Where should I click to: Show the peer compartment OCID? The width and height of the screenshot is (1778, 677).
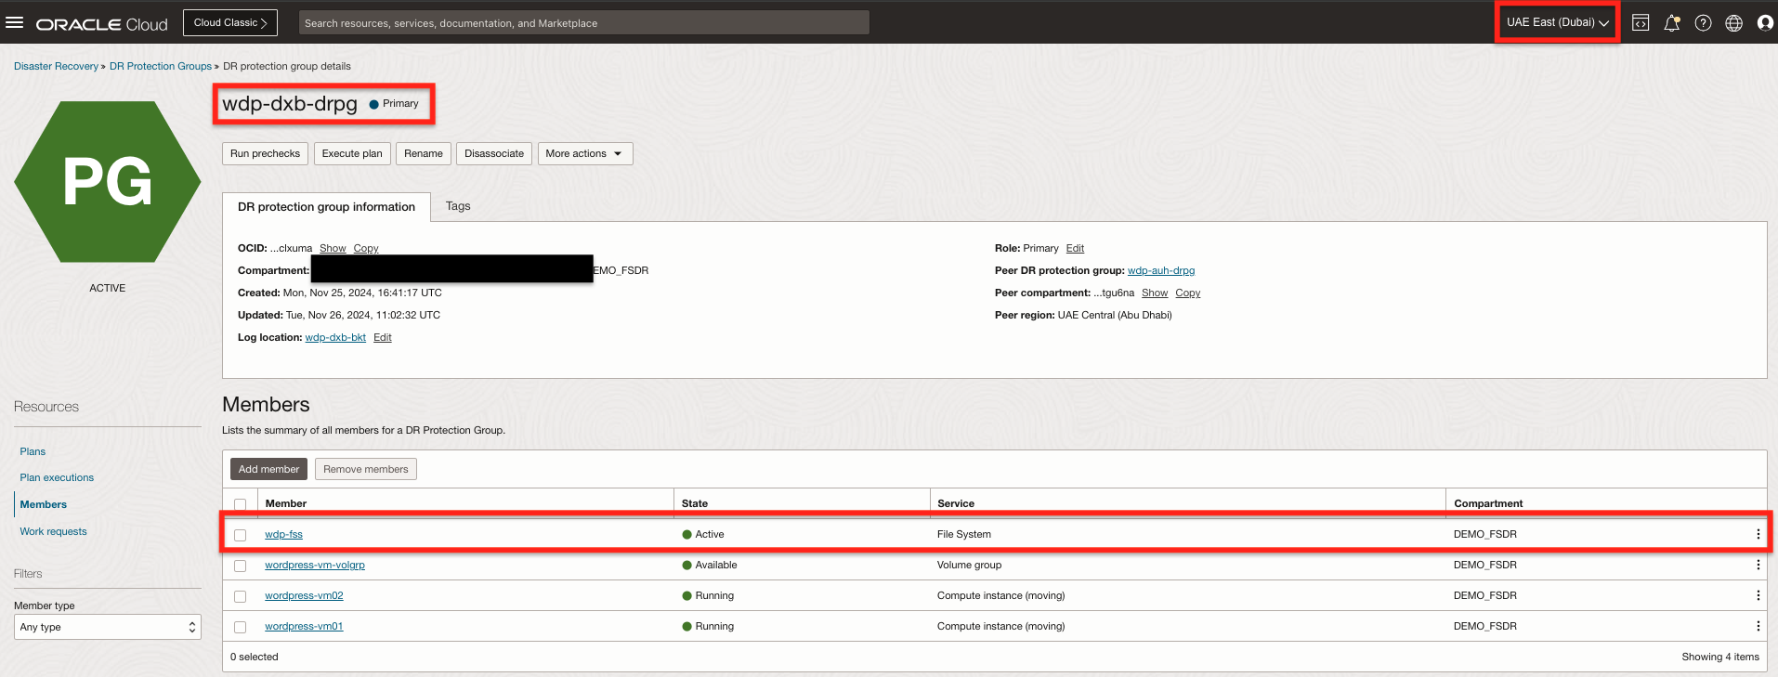[1155, 293]
